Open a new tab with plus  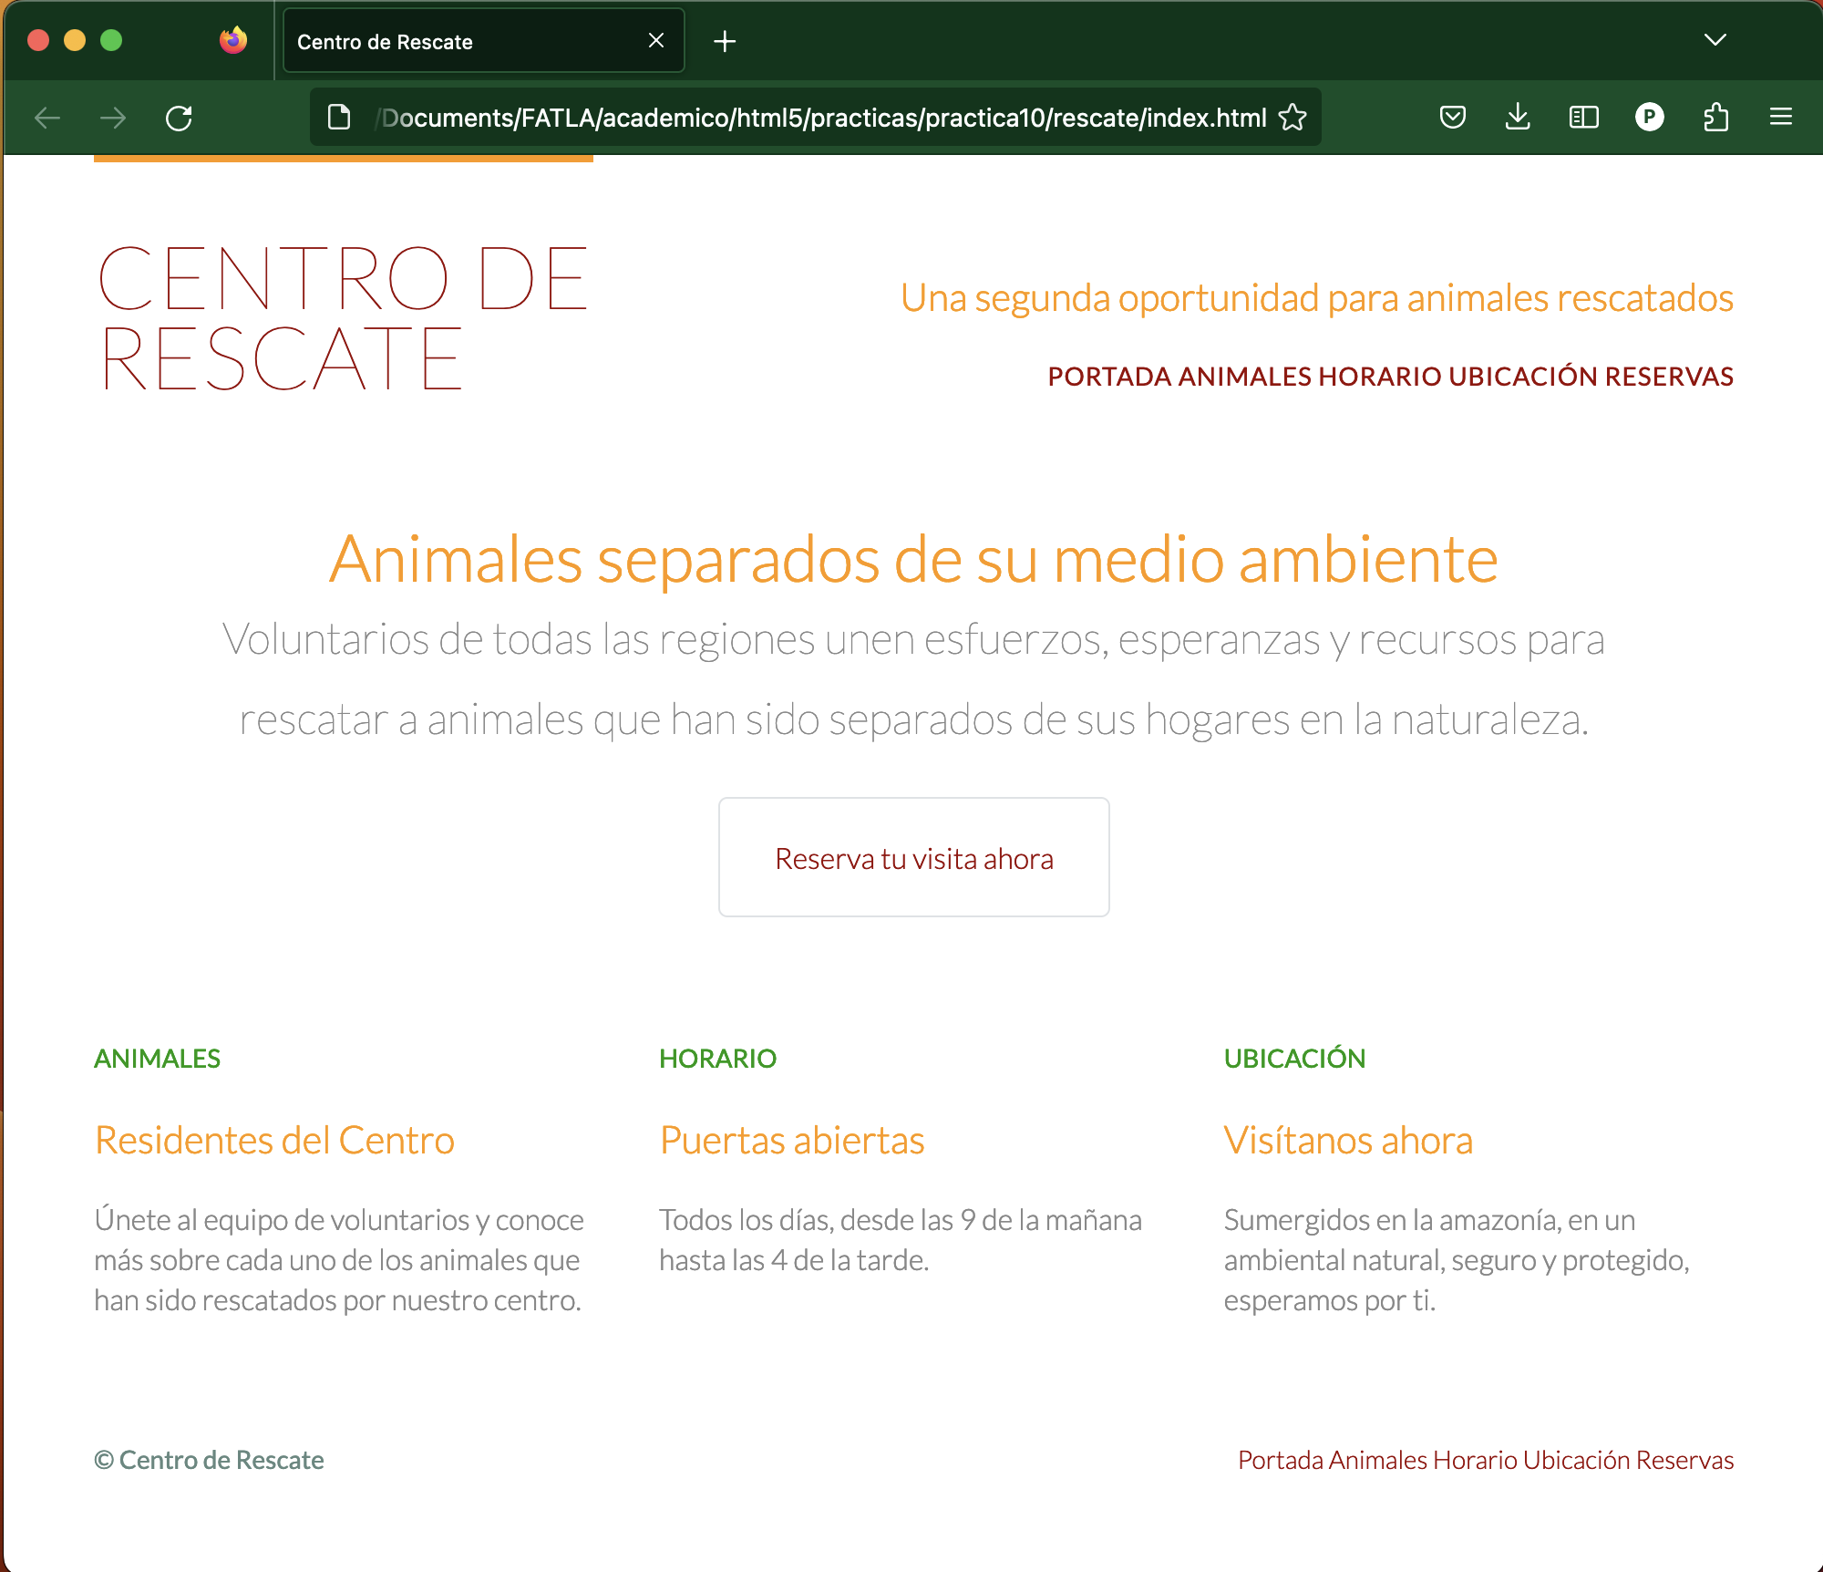pos(725,41)
